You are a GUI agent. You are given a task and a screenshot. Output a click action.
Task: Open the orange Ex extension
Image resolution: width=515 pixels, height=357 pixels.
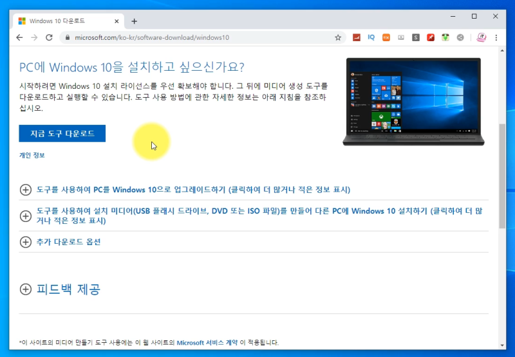point(386,37)
